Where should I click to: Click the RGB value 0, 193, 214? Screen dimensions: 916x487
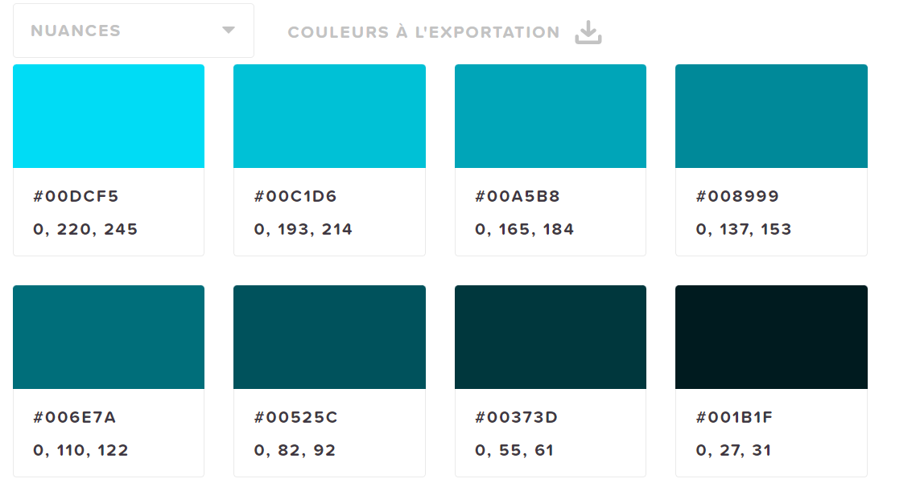pyautogui.click(x=303, y=229)
